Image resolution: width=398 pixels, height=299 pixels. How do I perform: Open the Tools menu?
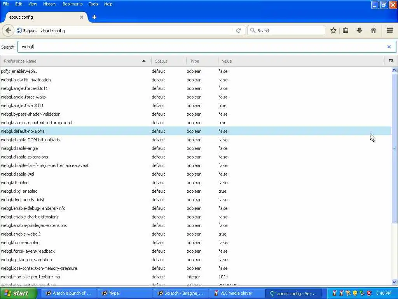93,4
